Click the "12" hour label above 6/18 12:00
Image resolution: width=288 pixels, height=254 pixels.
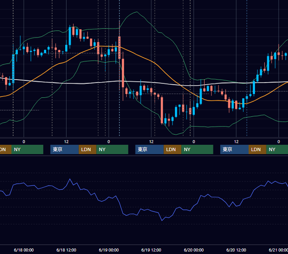pyautogui.click(x=66, y=142)
